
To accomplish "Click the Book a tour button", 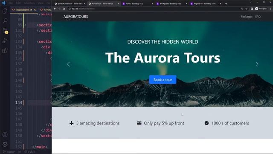I will coord(163,80).
